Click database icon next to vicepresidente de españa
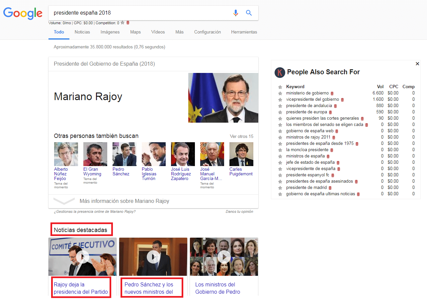The image size is (427, 299). pos(339,169)
